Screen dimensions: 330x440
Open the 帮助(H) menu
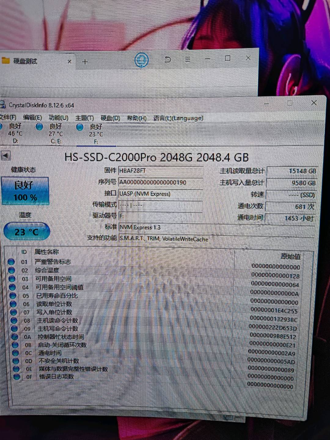click(x=137, y=118)
